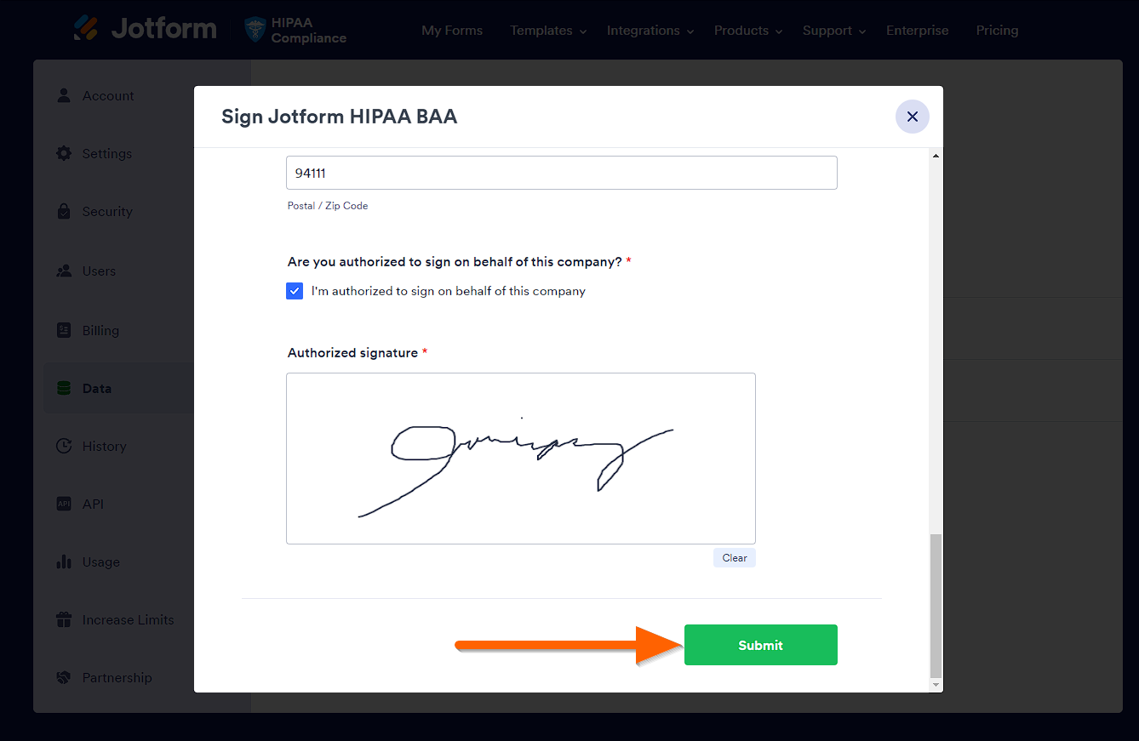Expand the Integrations dropdown menu
1139x741 pixels.
(x=650, y=31)
